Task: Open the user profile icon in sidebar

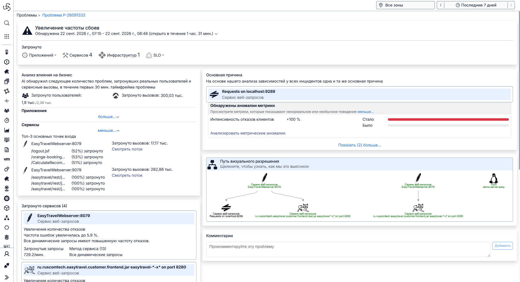Action: [x=7, y=254]
